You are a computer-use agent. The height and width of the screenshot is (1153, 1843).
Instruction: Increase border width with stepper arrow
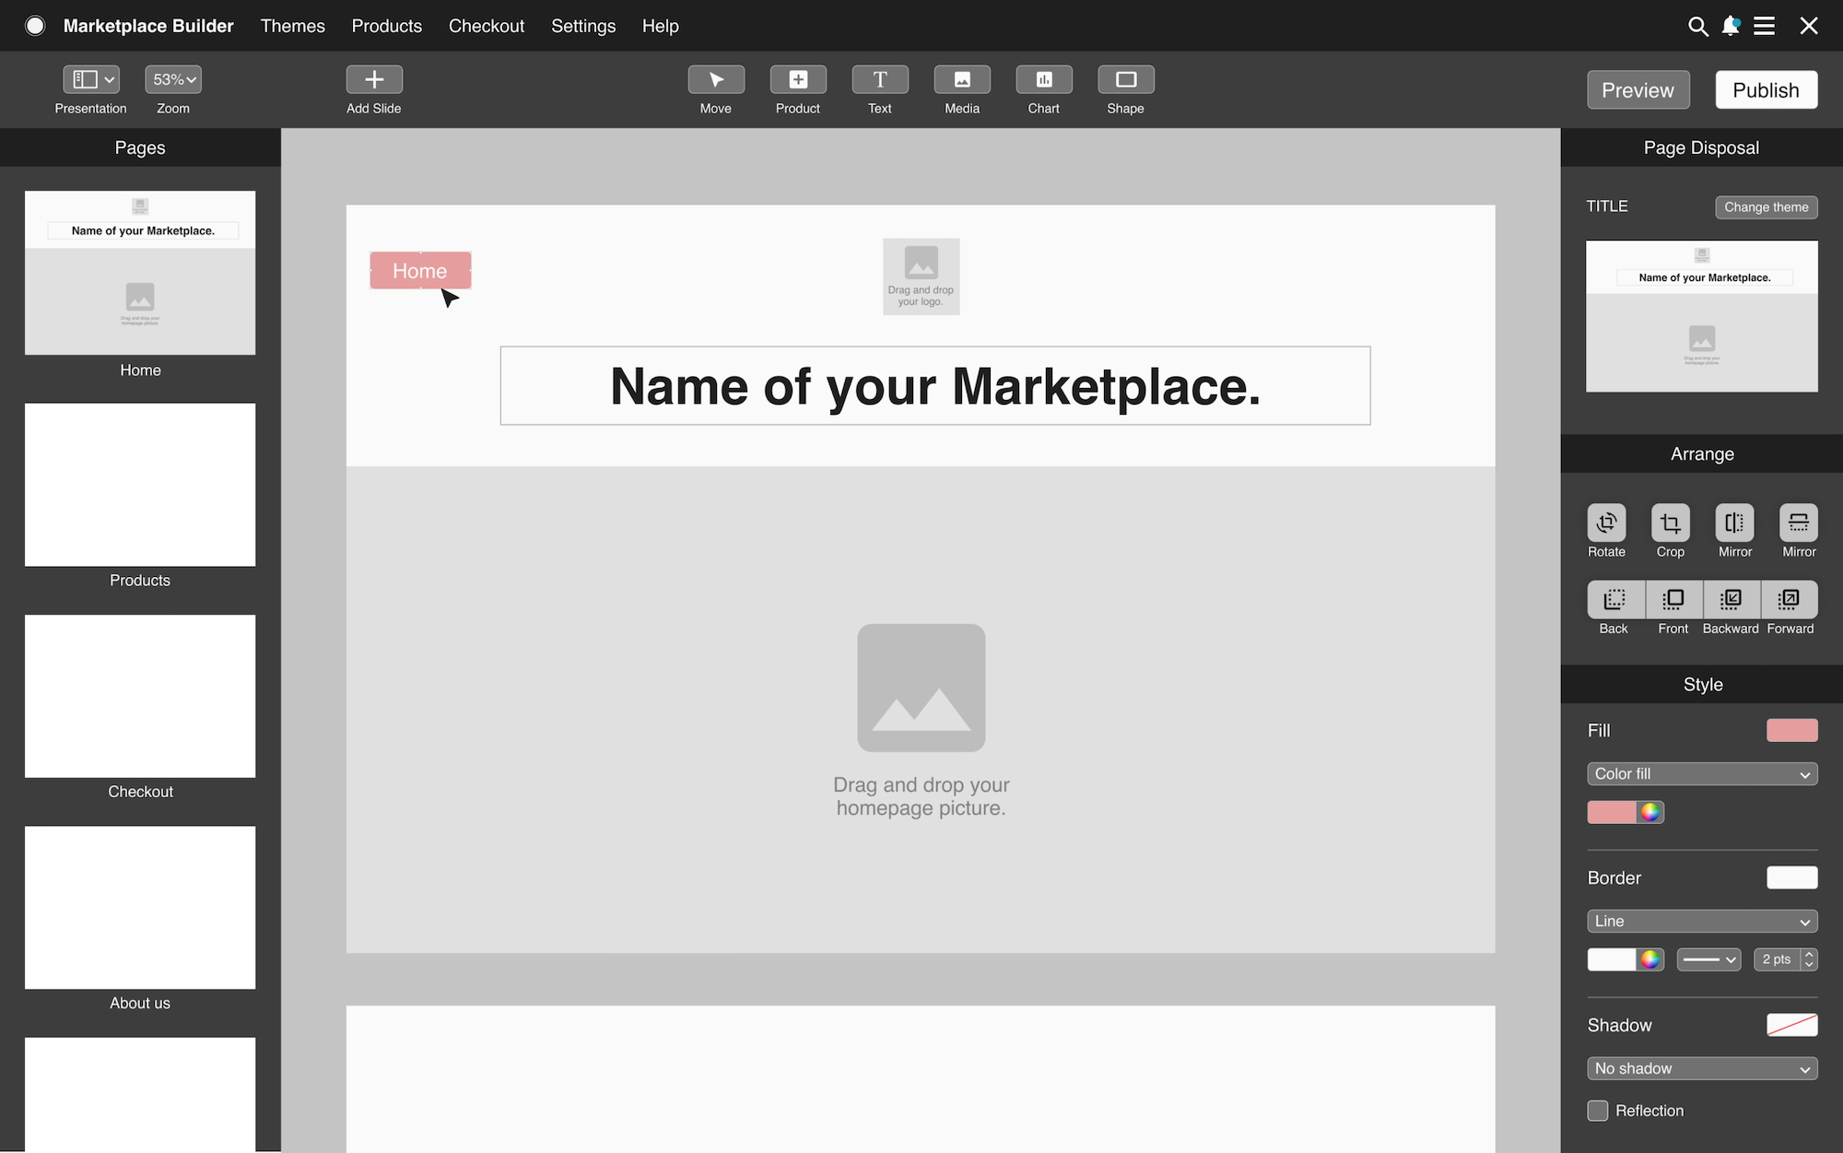point(1810,954)
